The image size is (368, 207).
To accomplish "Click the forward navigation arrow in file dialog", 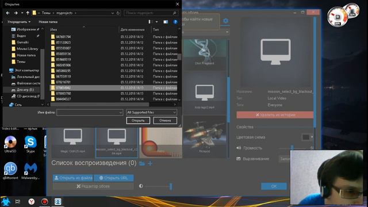I will coord(16,13).
